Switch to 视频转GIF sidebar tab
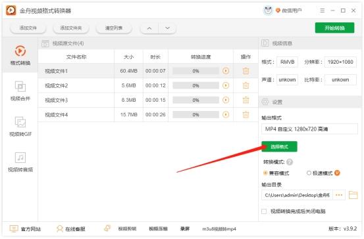 pyautogui.click(x=20, y=127)
